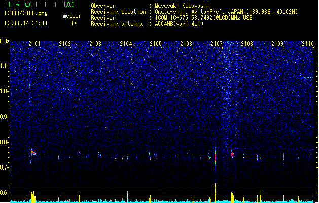Click observer name Masayuki Kobayashi
This screenshot has width=319, height=203.
tap(182, 6)
